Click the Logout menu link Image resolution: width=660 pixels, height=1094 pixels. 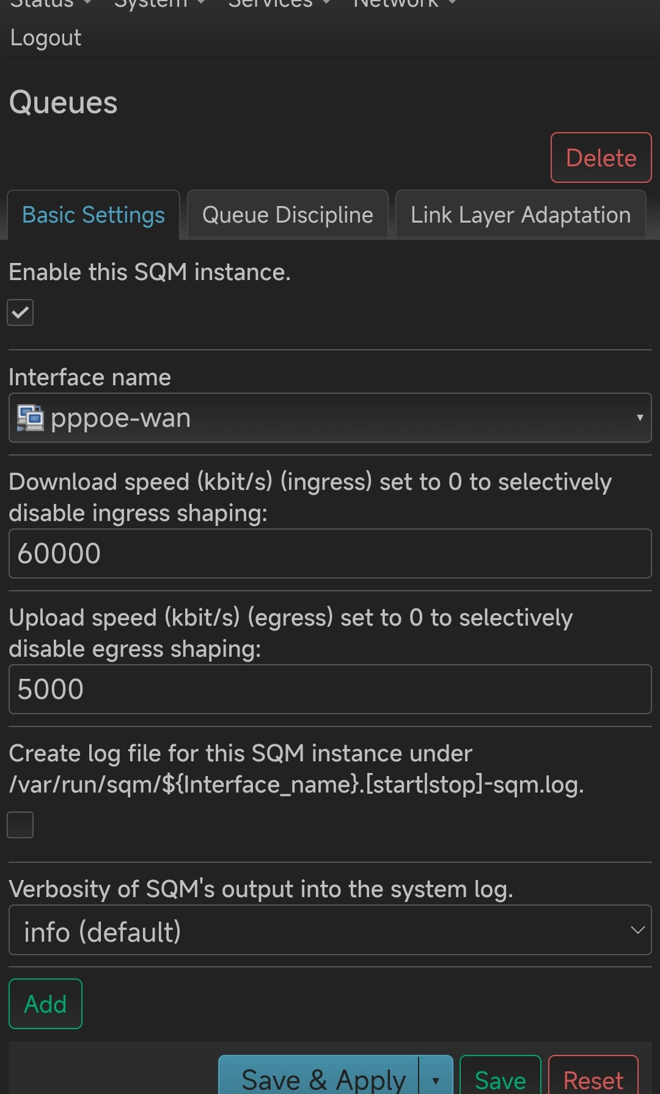pyautogui.click(x=46, y=38)
